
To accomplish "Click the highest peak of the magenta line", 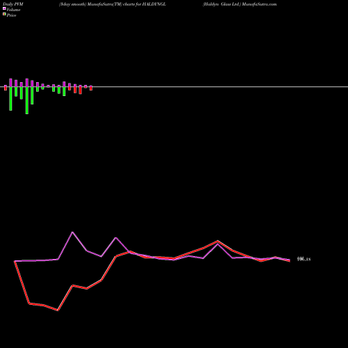I will click(72, 232).
